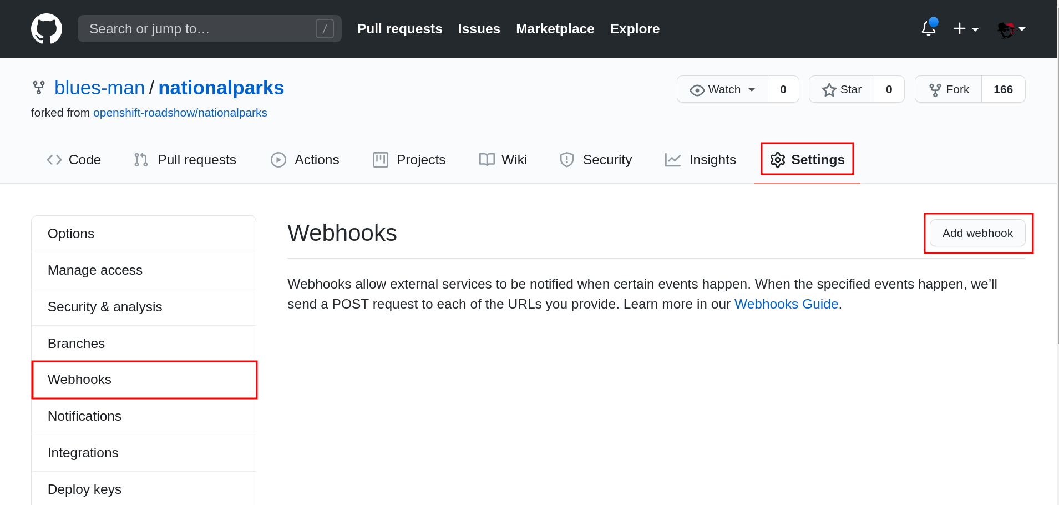This screenshot has width=1059, height=505.
Task: Open the Webhooks Guide link
Action: (x=786, y=304)
